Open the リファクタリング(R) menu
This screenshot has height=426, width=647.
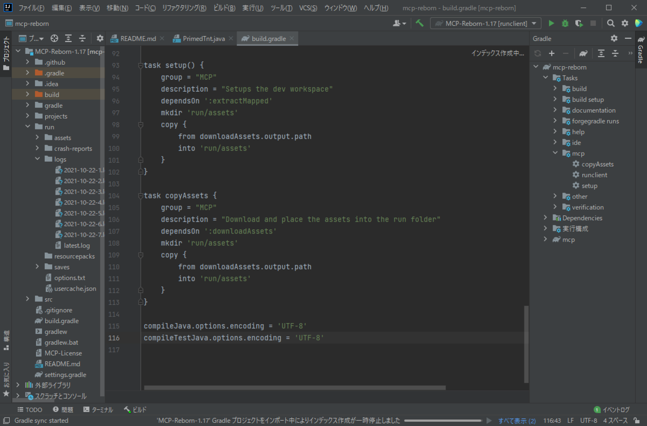(184, 8)
